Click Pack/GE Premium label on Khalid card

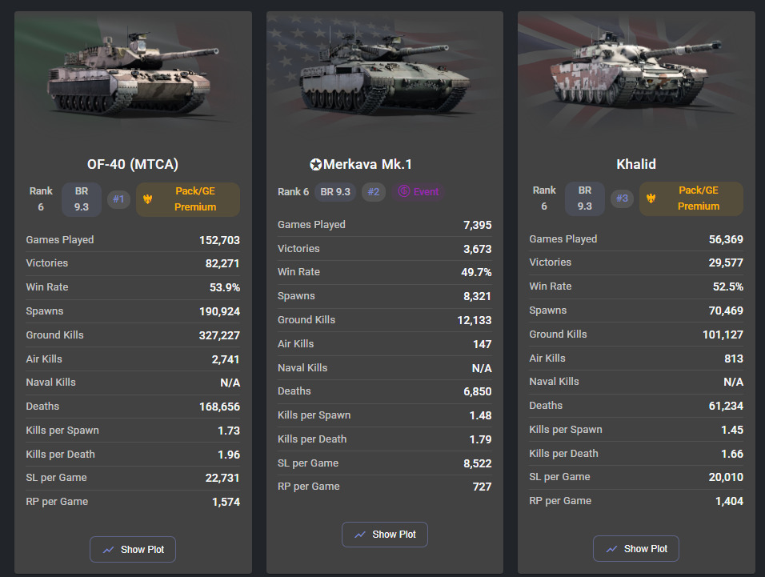699,198
